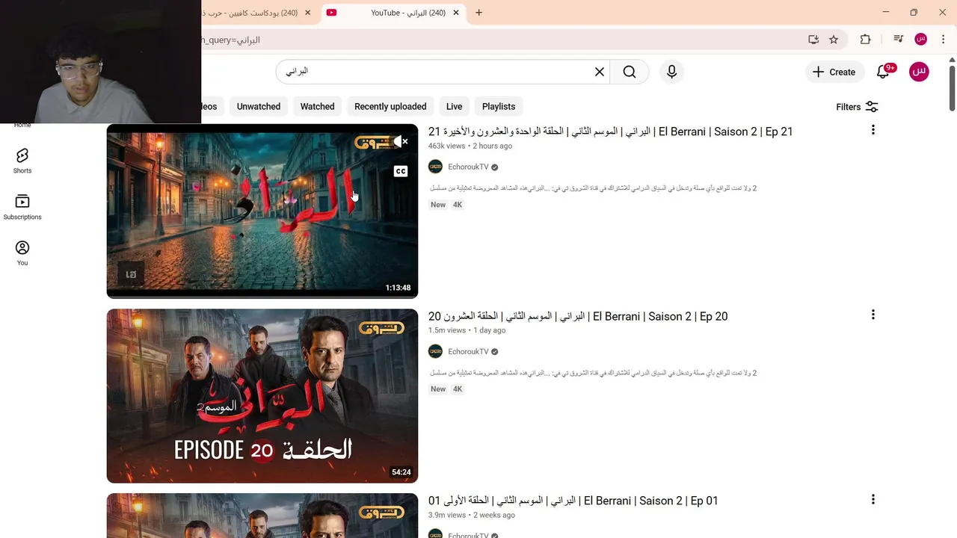The height and width of the screenshot is (538, 957).
Task: Click the 1:13:48 duration label
Action: pyautogui.click(x=398, y=288)
